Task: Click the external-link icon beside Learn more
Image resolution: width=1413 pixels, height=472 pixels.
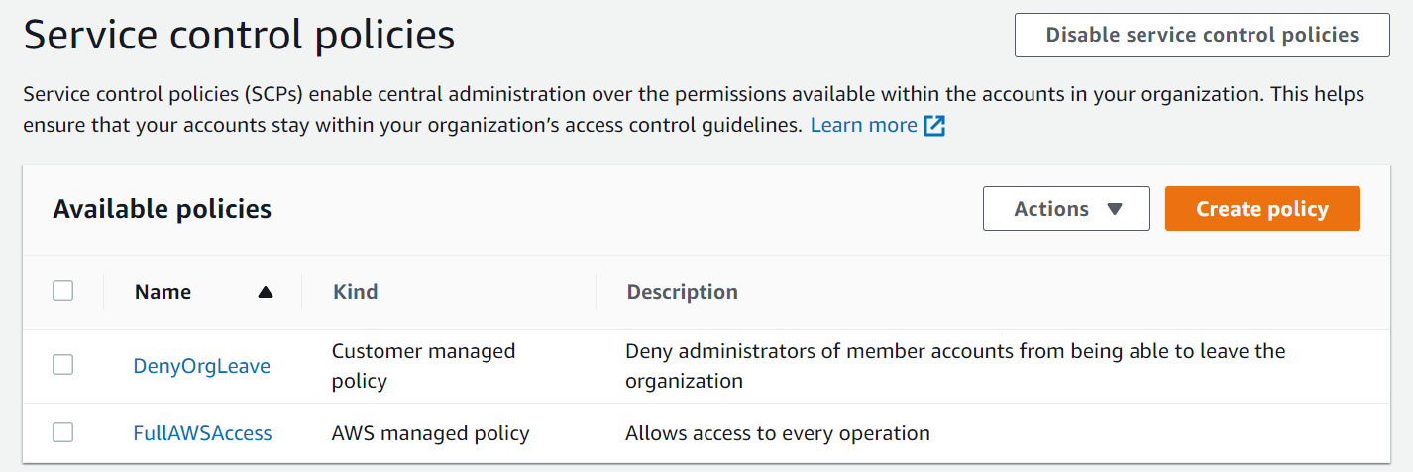Action: click(x=934, y=126)
